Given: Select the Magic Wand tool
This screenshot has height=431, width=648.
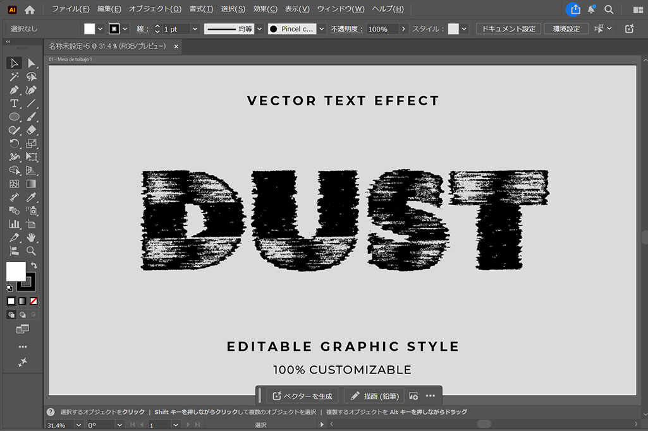Looking at the screenshot, I should [14, 76].
